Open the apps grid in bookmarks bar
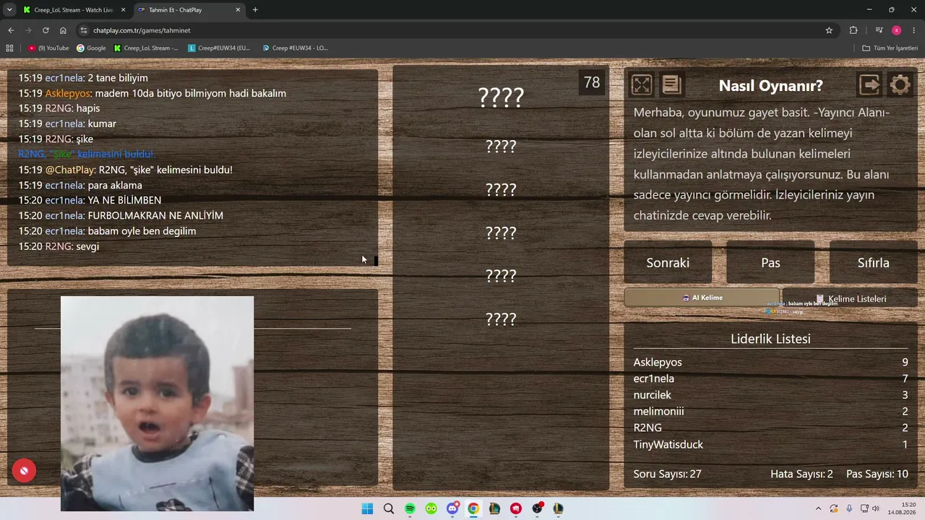This screenshot has height=520, width=925. click(9, 48)
